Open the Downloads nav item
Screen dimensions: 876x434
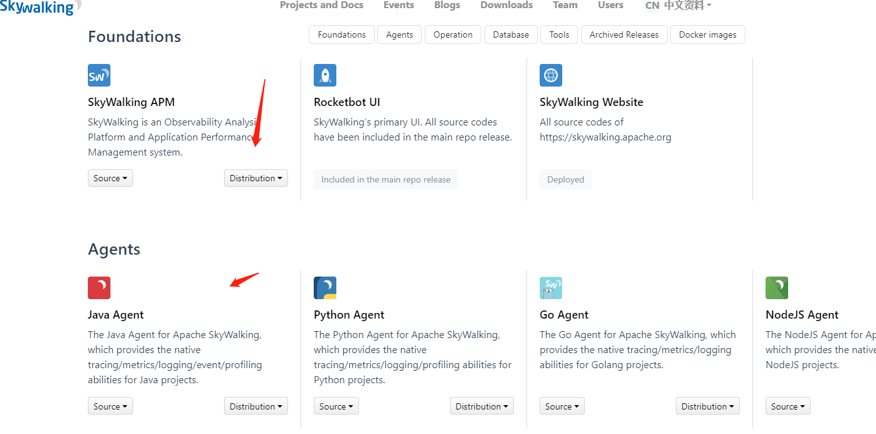tap(506, 5)
